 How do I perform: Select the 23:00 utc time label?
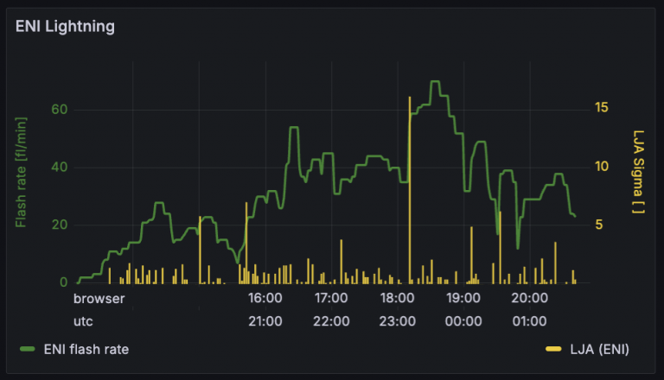point(397,321)
